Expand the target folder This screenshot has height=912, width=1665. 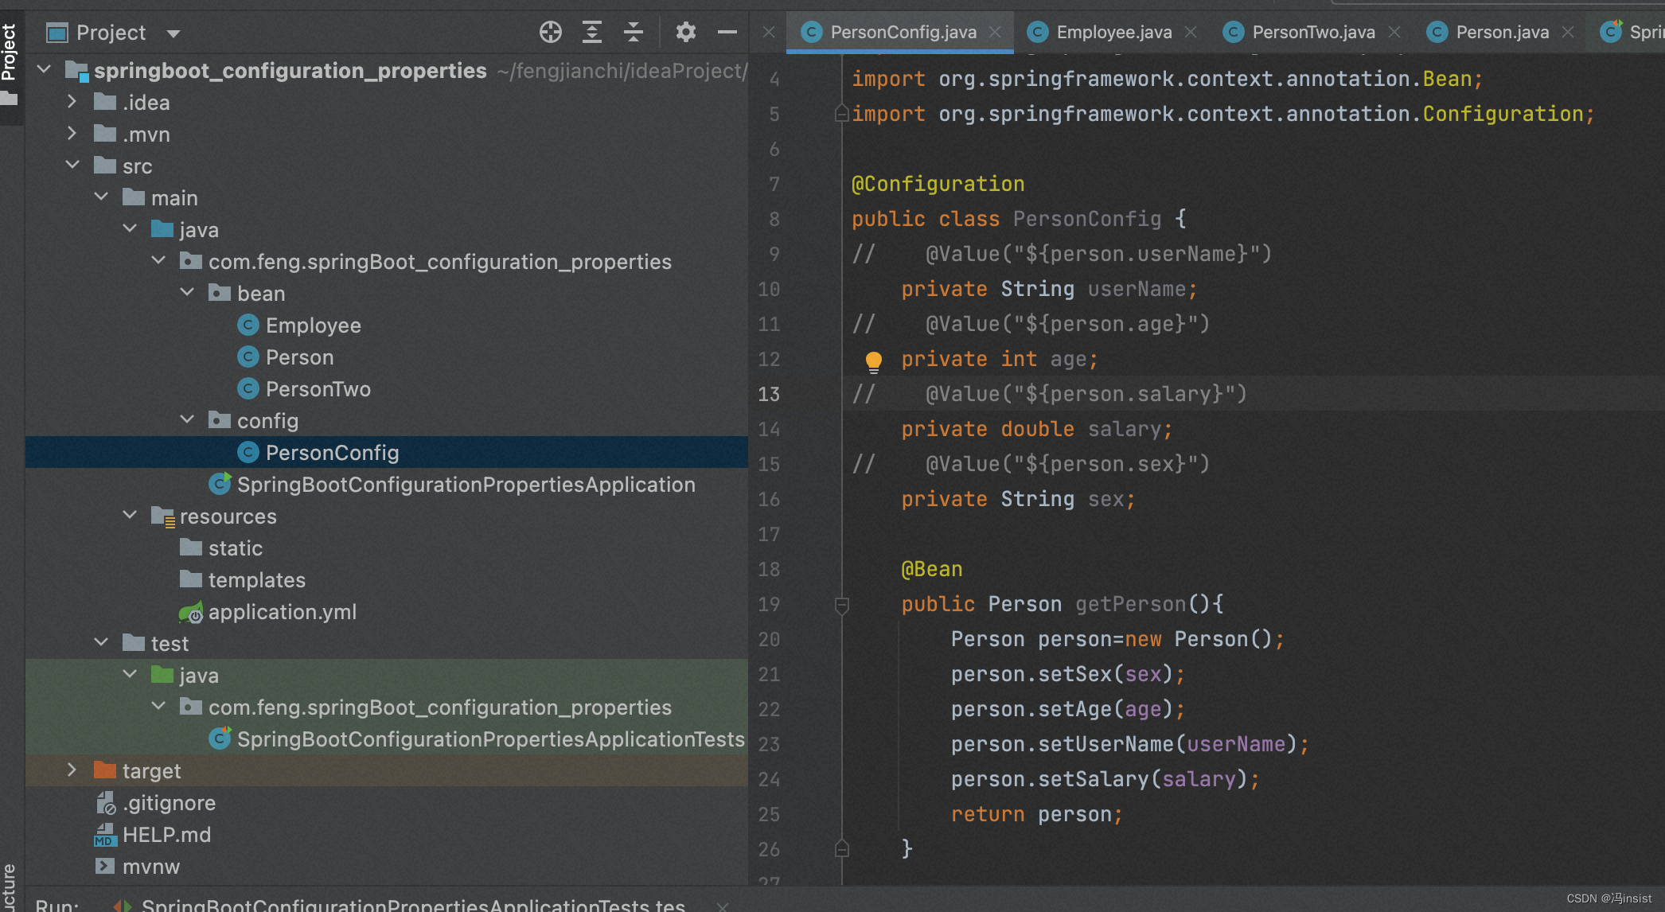point(72,770)
